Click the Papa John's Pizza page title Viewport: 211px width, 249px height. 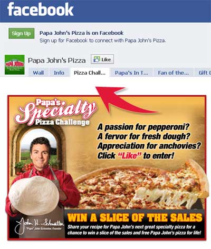pyautogui.click(x=57, y=61)
